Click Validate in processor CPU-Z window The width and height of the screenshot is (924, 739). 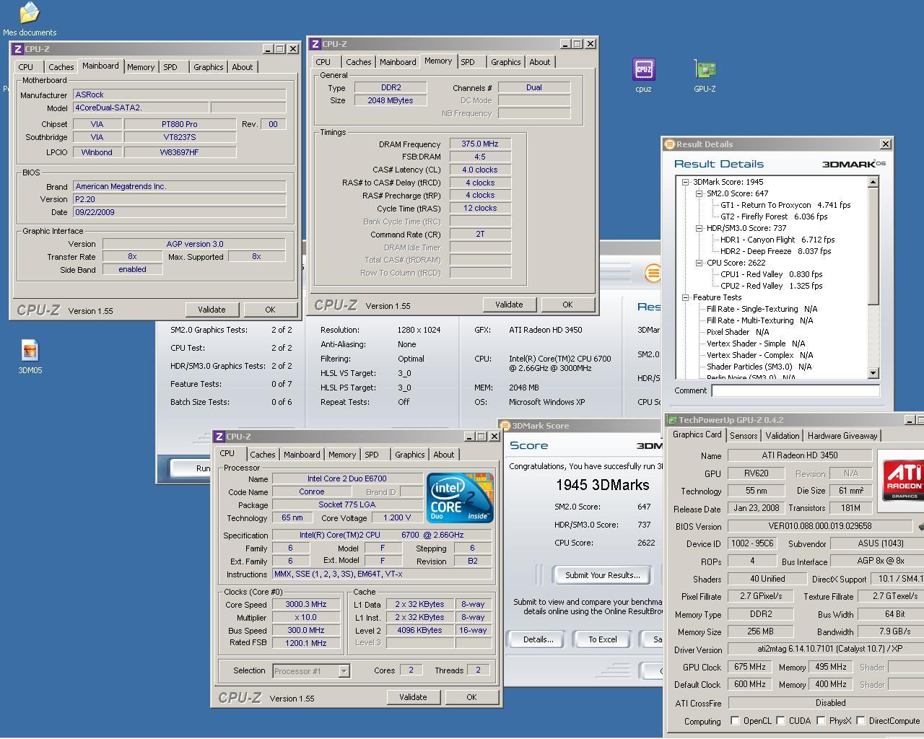[x=413, y=697]
